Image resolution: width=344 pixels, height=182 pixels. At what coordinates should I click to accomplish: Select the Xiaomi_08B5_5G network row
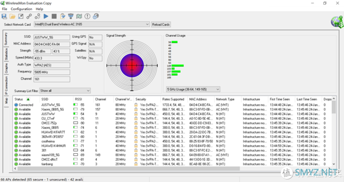pyautogui.click(x=174, y=109)
